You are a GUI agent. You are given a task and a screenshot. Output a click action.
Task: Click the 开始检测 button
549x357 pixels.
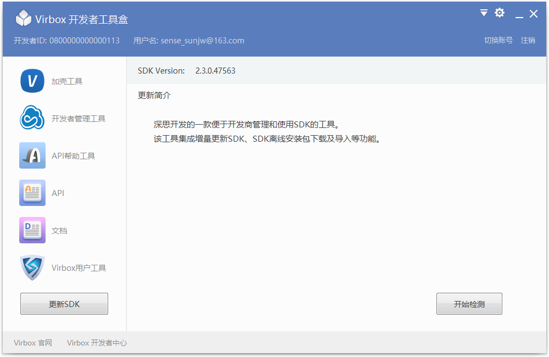point(469,304)
